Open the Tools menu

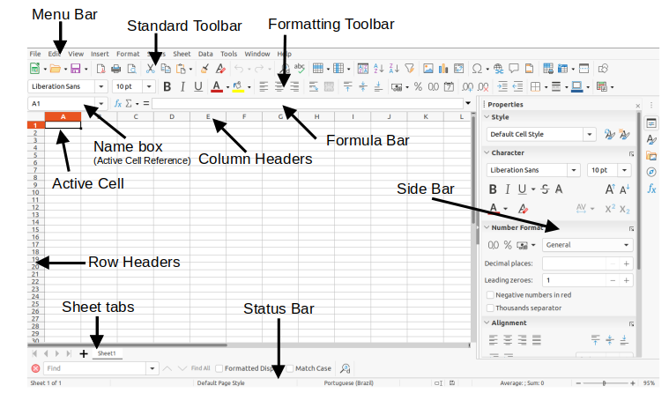pyautogui.click(x=228, y=54)
